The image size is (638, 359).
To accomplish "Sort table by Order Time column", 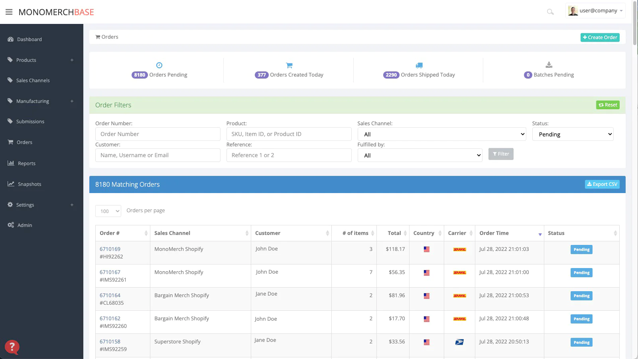I will coord(509,233).
